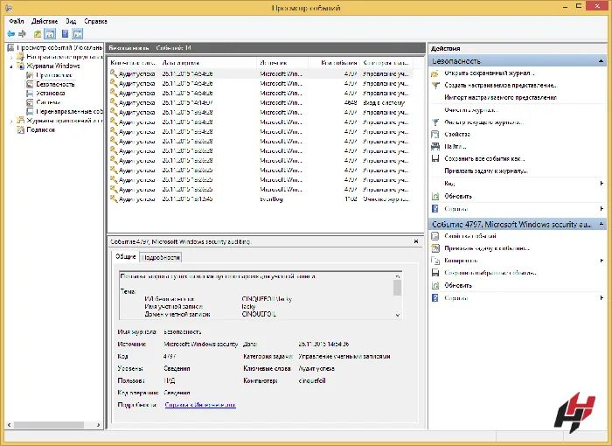Click the blue Help icon in toolbar

pos(64,33)
